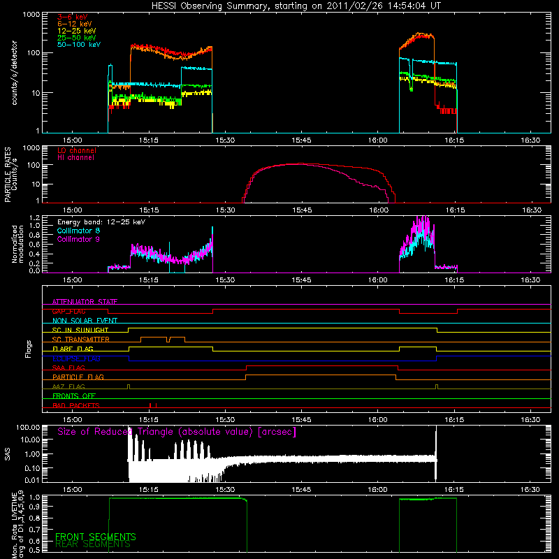Select the Collimator 9 legend entry
The width and height of the screenshot is (559, 559).
pos(78,239)
